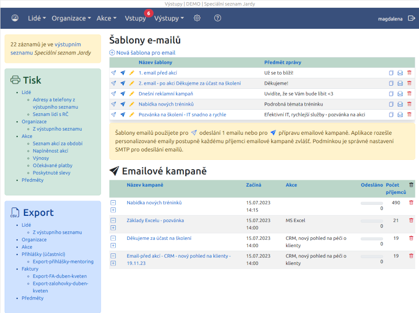Click progress bar of 'Děkujeme za účast' campaign
Screen dimensions: 419x313
coord(372,239)
